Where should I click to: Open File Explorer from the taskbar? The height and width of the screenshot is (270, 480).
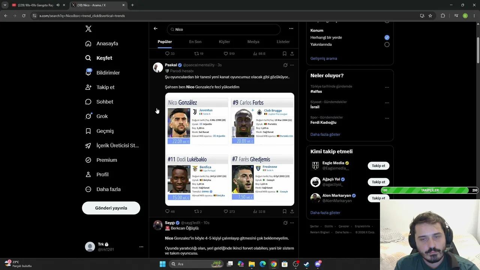[252, 264]
